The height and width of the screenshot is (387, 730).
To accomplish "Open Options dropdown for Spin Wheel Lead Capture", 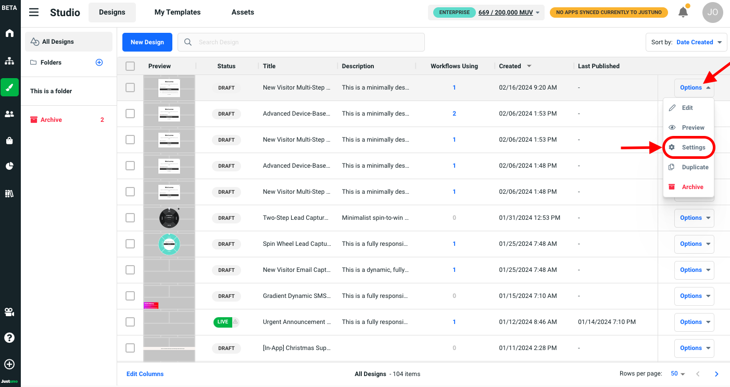I will (x=694, y=244).
